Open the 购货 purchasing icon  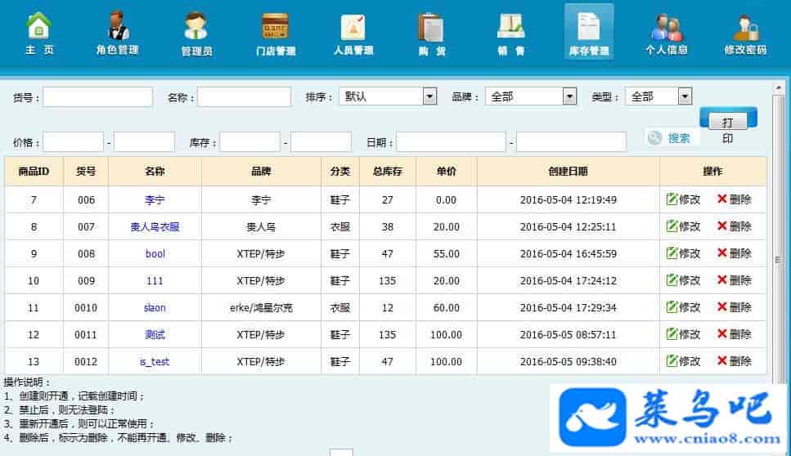(x=431, y=31)
